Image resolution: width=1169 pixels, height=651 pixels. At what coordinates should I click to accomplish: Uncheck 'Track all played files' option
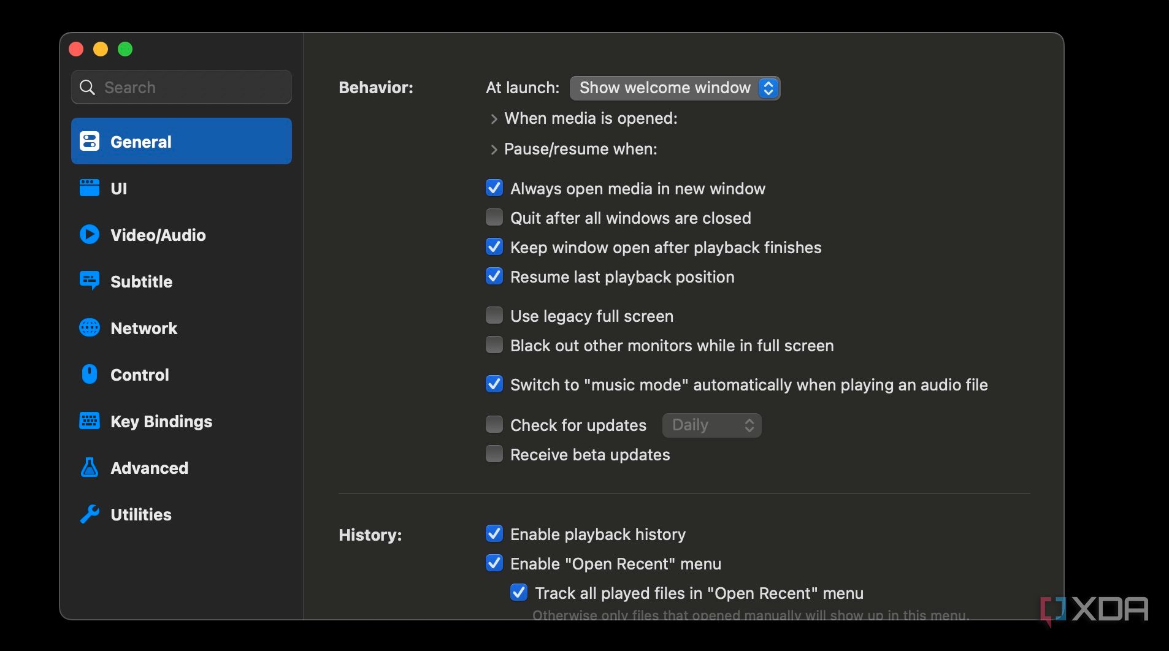pos(519,592)
